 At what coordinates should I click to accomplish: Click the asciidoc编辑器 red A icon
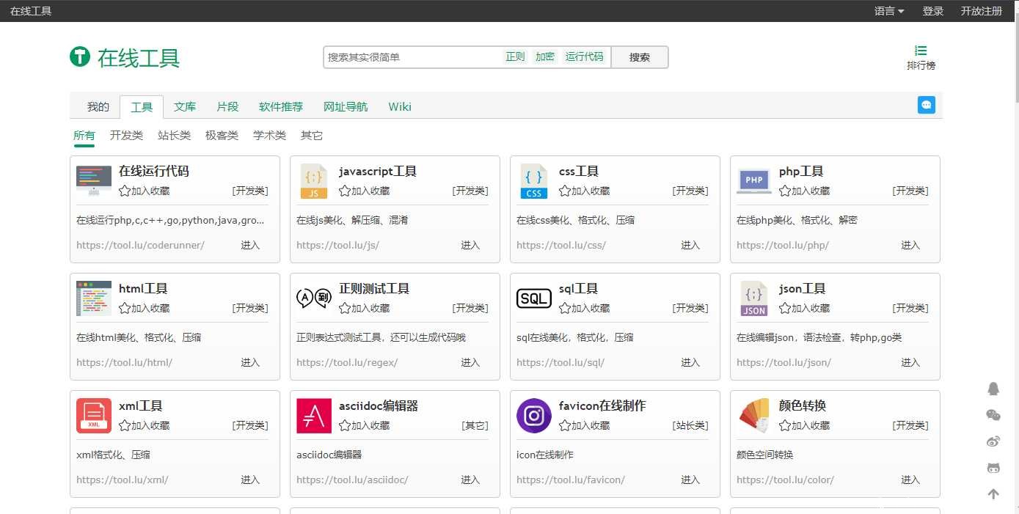[x=314, y=416]
